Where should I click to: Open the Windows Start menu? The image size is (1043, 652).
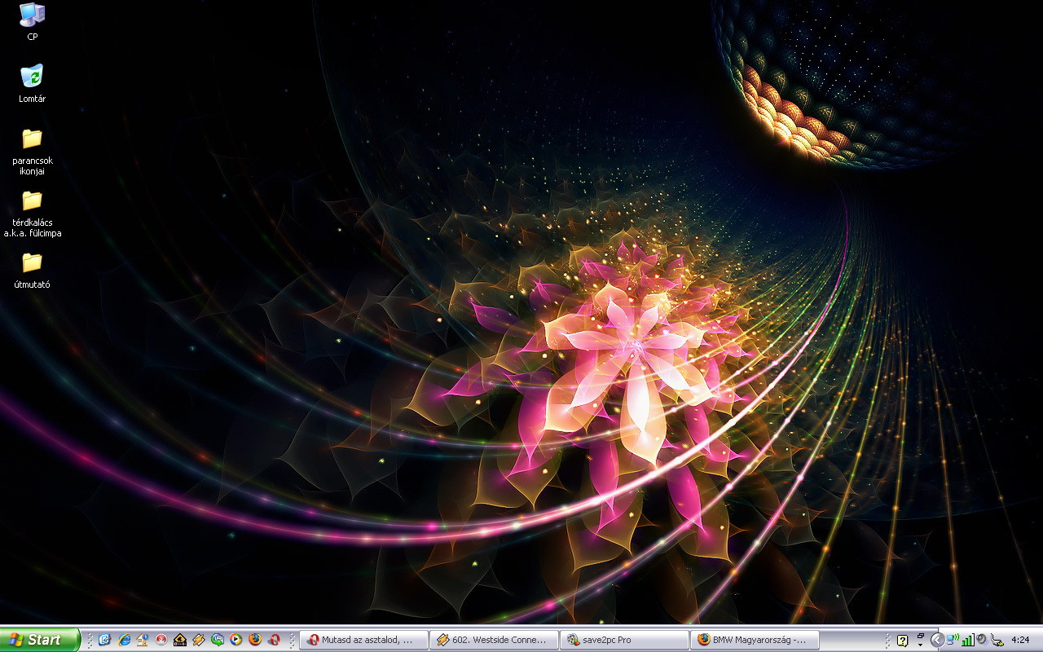(40, 640)
